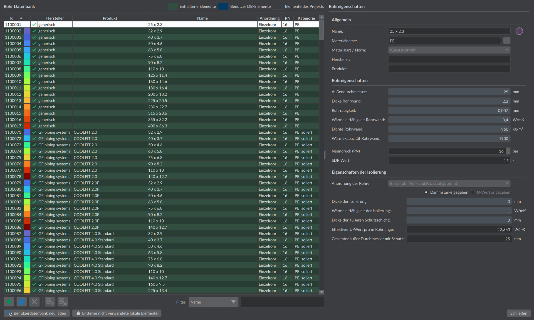The height and width of the screenshot is (320, 534).
Task: Open the Filter Name dropdown
Action: 213,302
